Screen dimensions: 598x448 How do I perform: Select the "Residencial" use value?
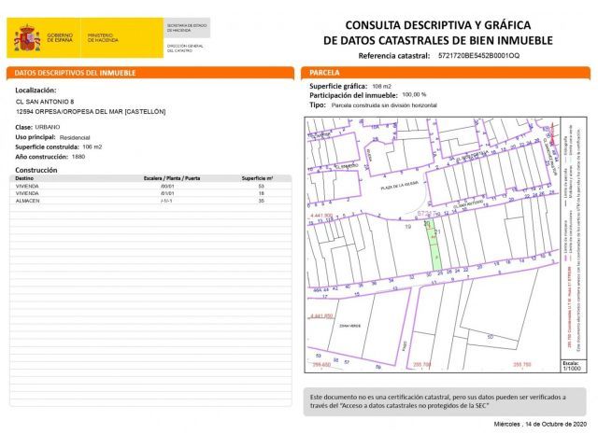(75, 137)
